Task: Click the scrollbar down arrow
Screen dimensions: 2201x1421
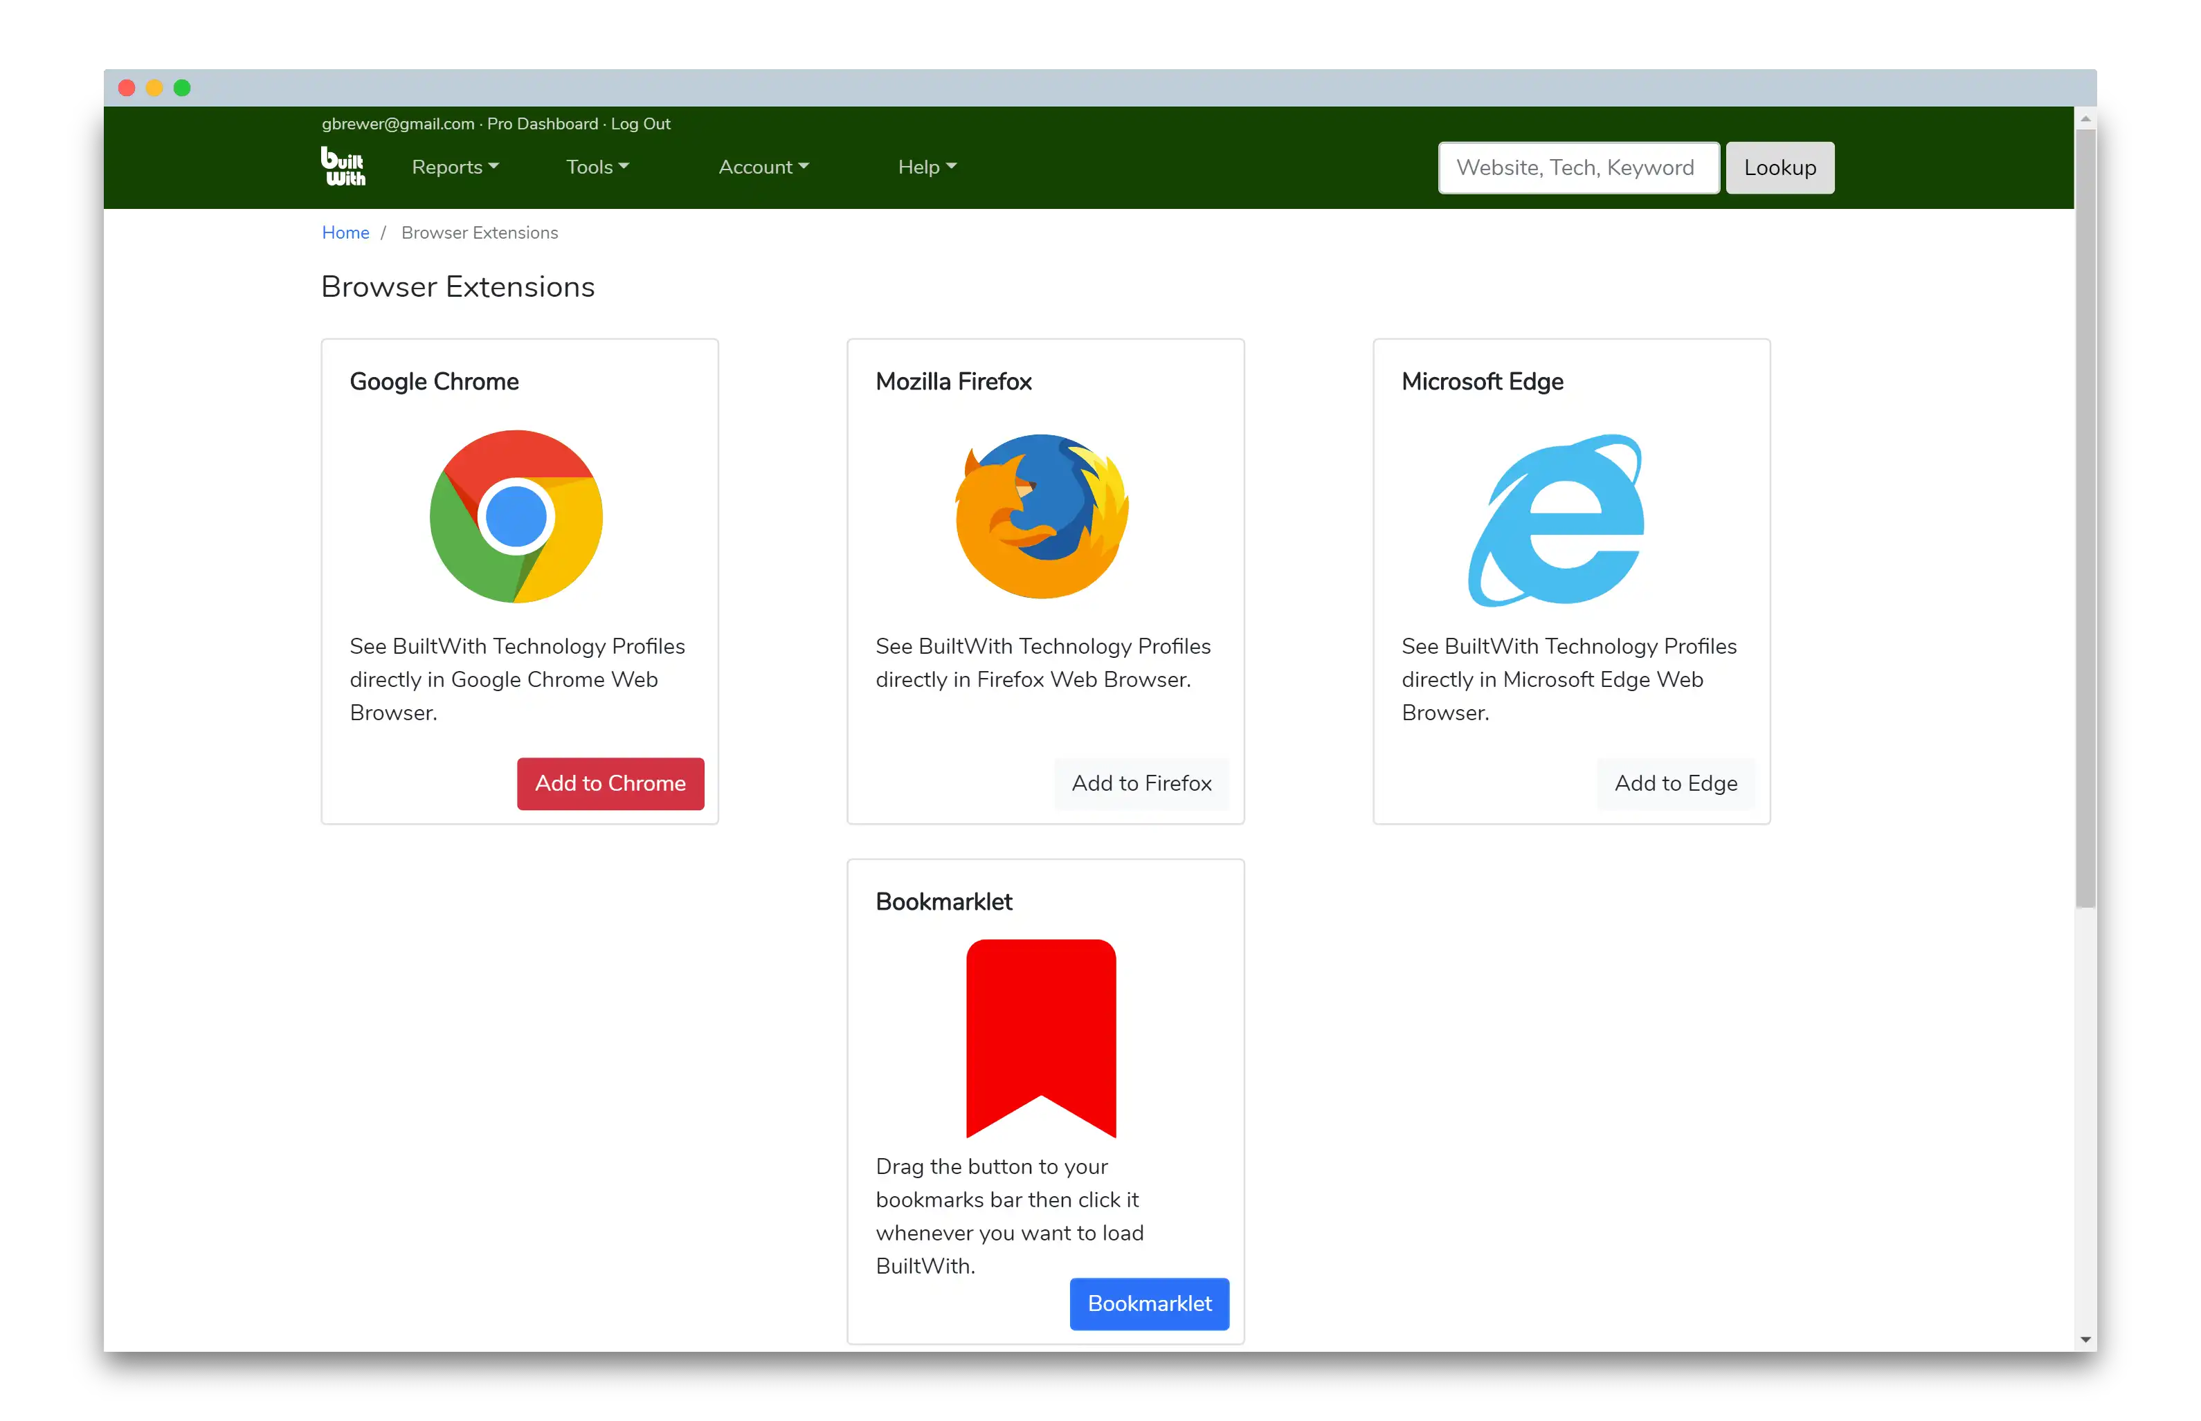Action: pyautogui.click(x=2085, y=1340)
